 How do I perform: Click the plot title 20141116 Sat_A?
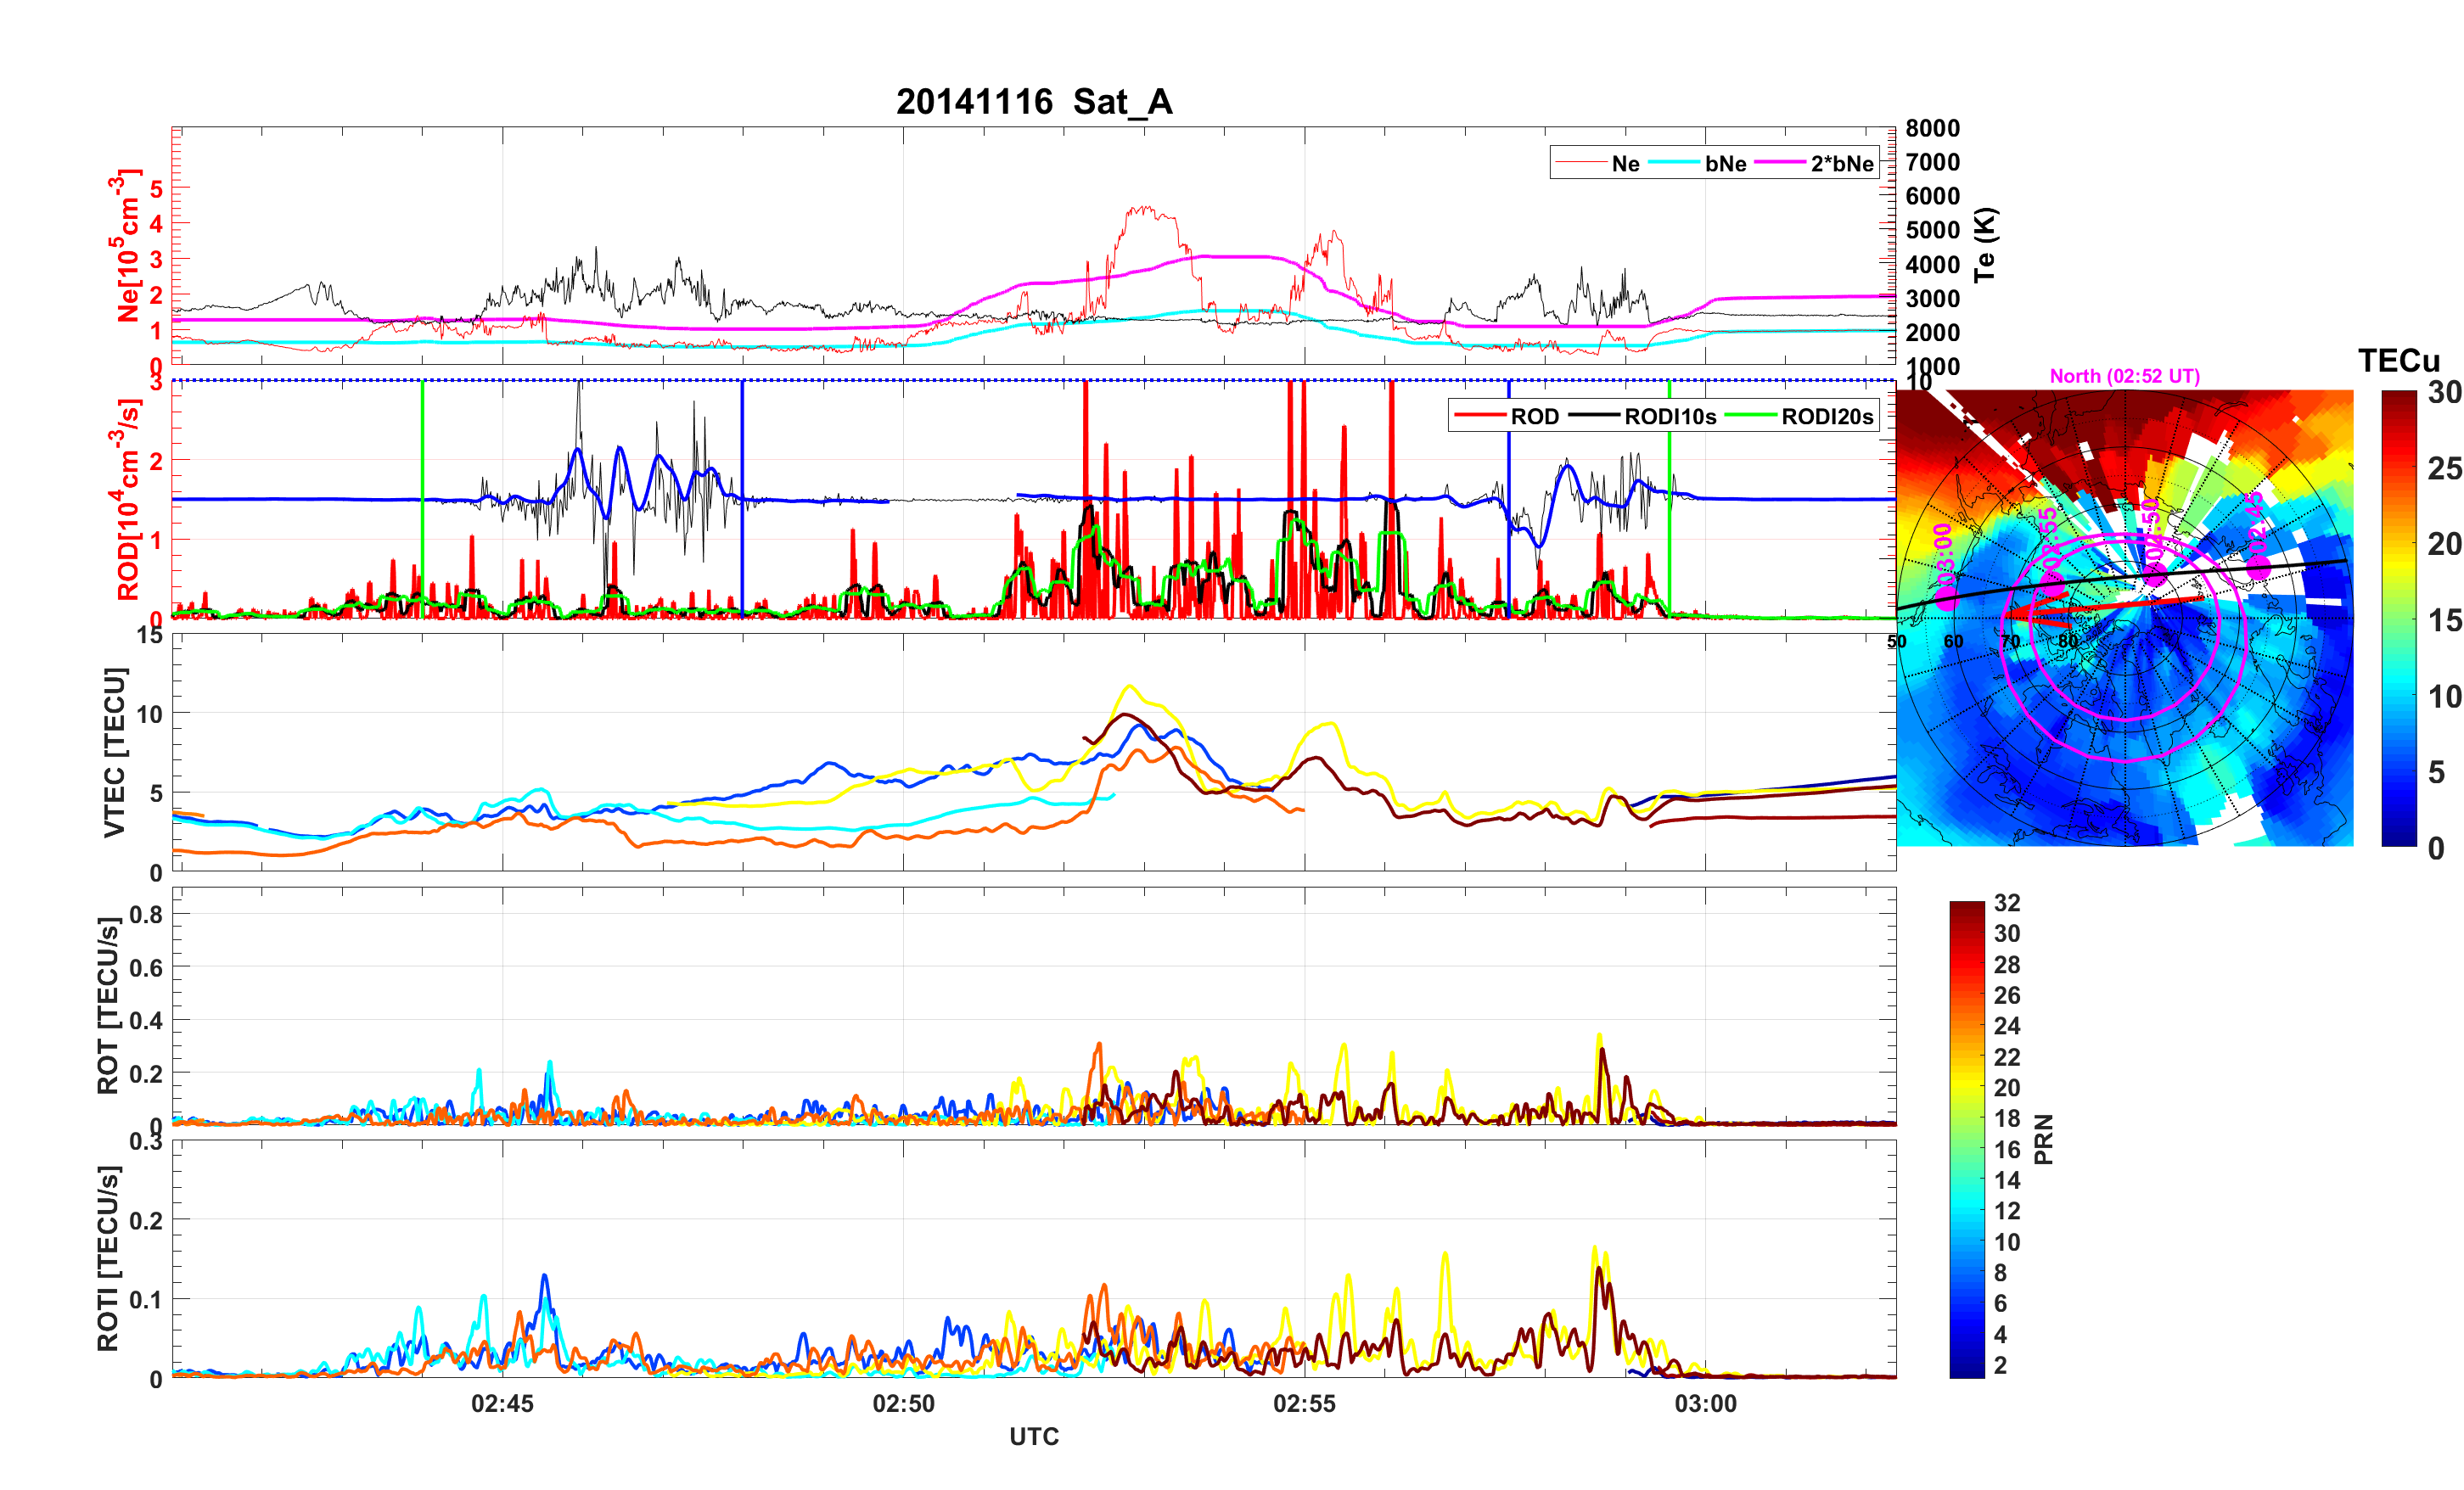(x=1033, y=102)
